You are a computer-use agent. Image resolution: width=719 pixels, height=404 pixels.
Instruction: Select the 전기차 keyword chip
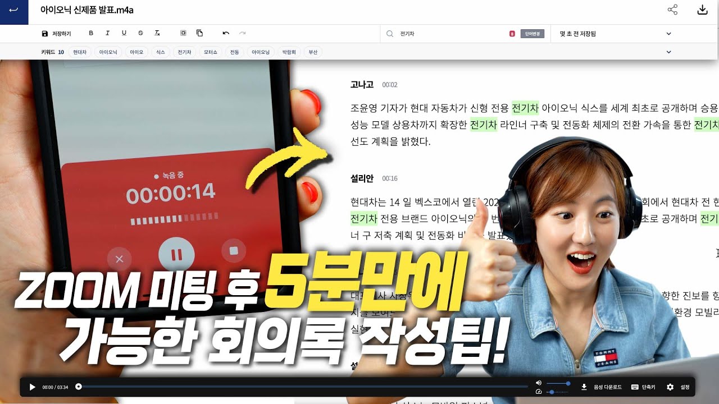pos(184,52)
